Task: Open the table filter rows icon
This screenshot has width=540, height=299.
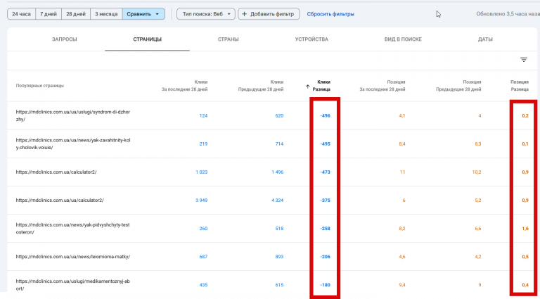Action: [523, 60]
